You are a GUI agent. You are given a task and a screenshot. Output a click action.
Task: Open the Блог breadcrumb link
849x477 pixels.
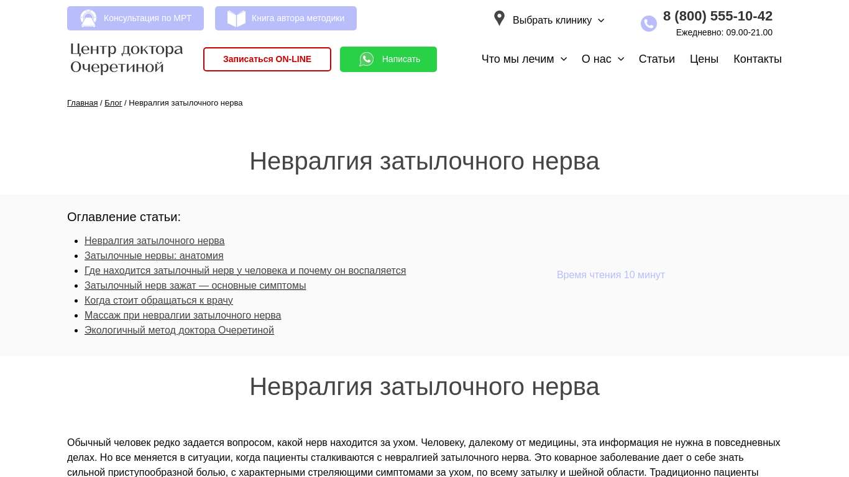tap(113, 103)
